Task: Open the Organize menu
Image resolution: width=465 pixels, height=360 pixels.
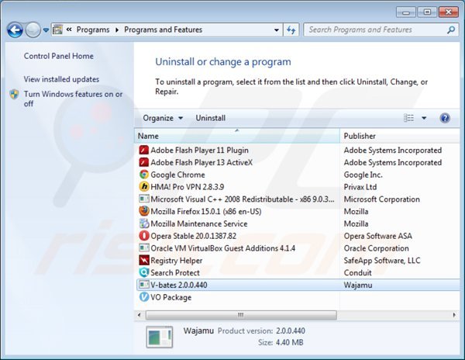Action: [163, 118]
